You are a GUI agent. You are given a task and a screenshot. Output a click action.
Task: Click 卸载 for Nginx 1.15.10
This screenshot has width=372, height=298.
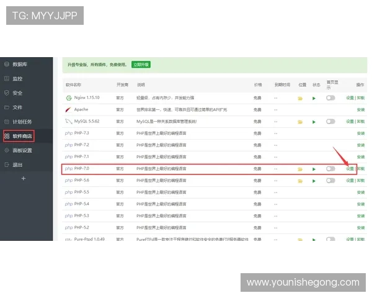pos(361,98)
